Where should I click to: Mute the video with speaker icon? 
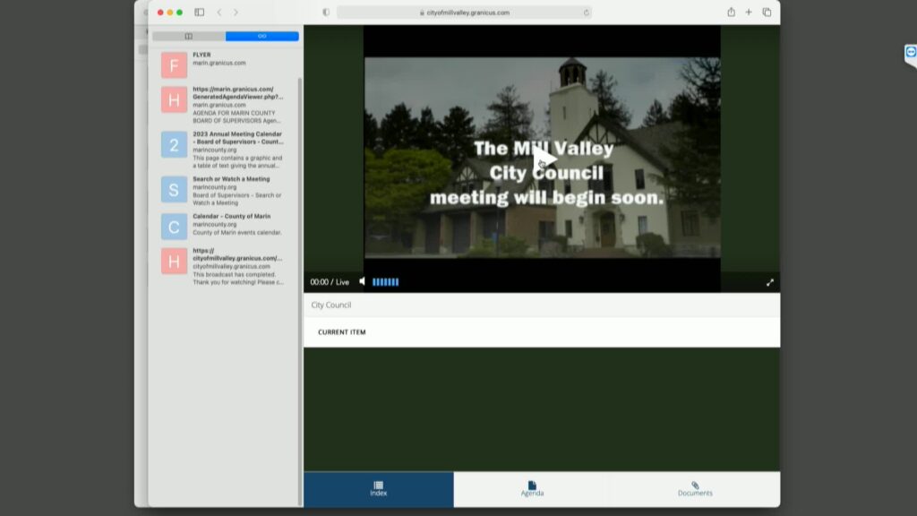tap(363, 281)
